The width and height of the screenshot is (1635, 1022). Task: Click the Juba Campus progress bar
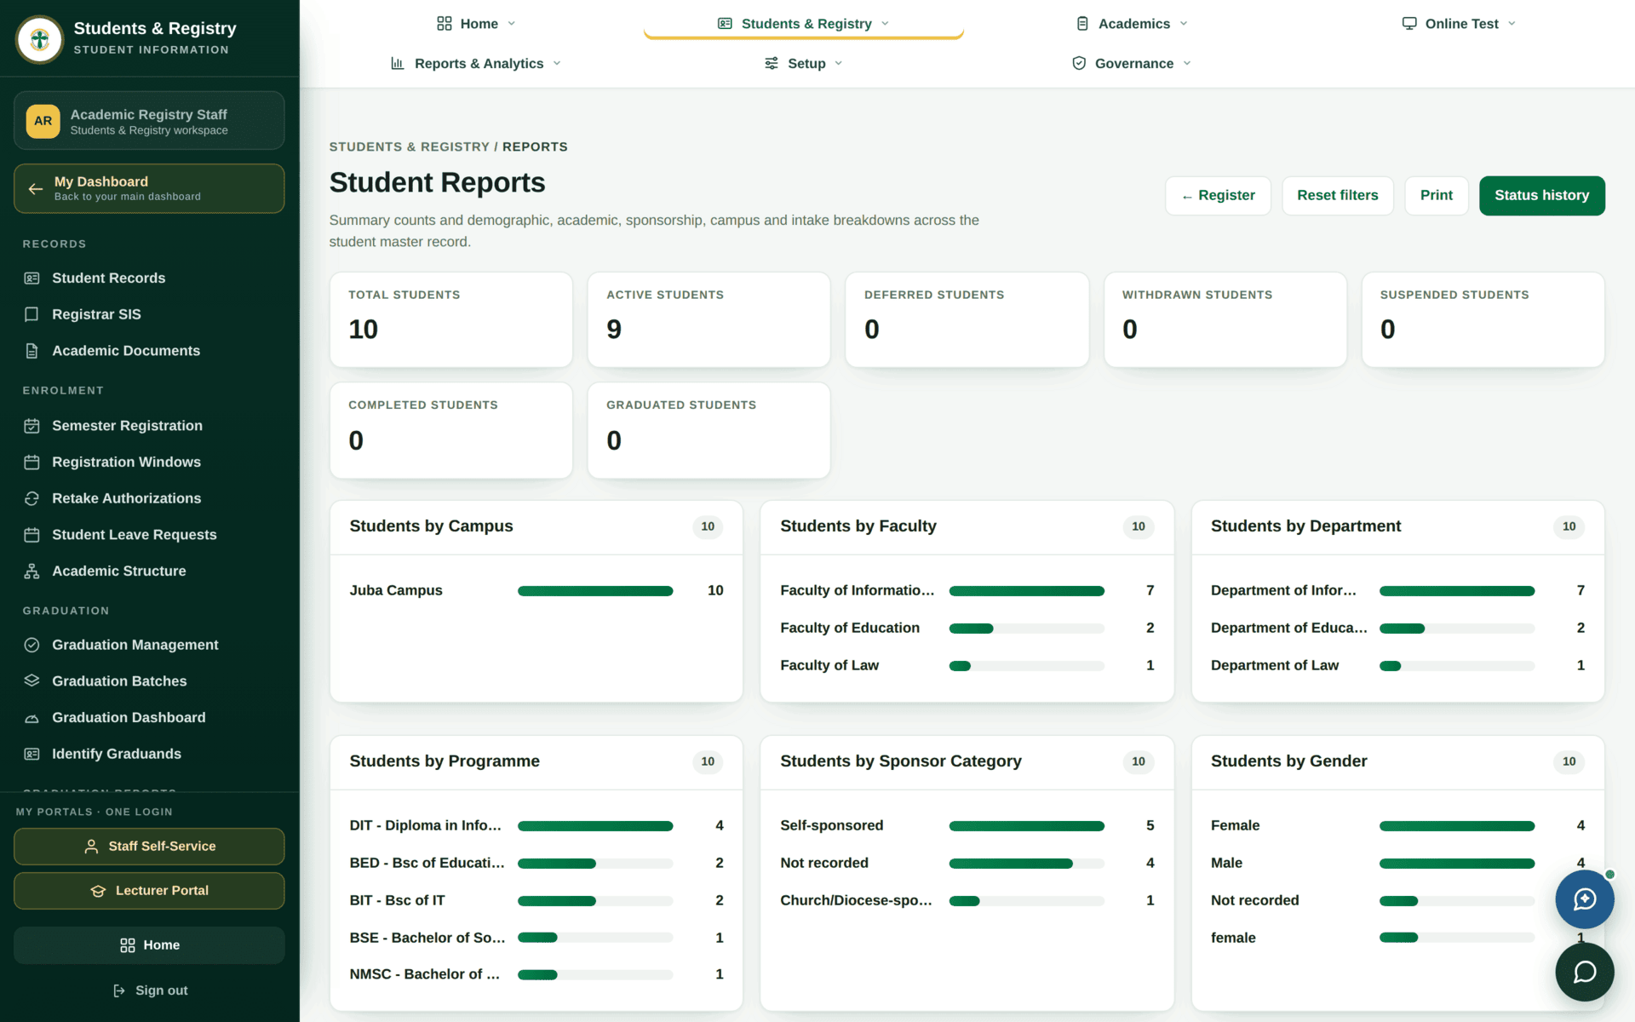tap(595, 591)
